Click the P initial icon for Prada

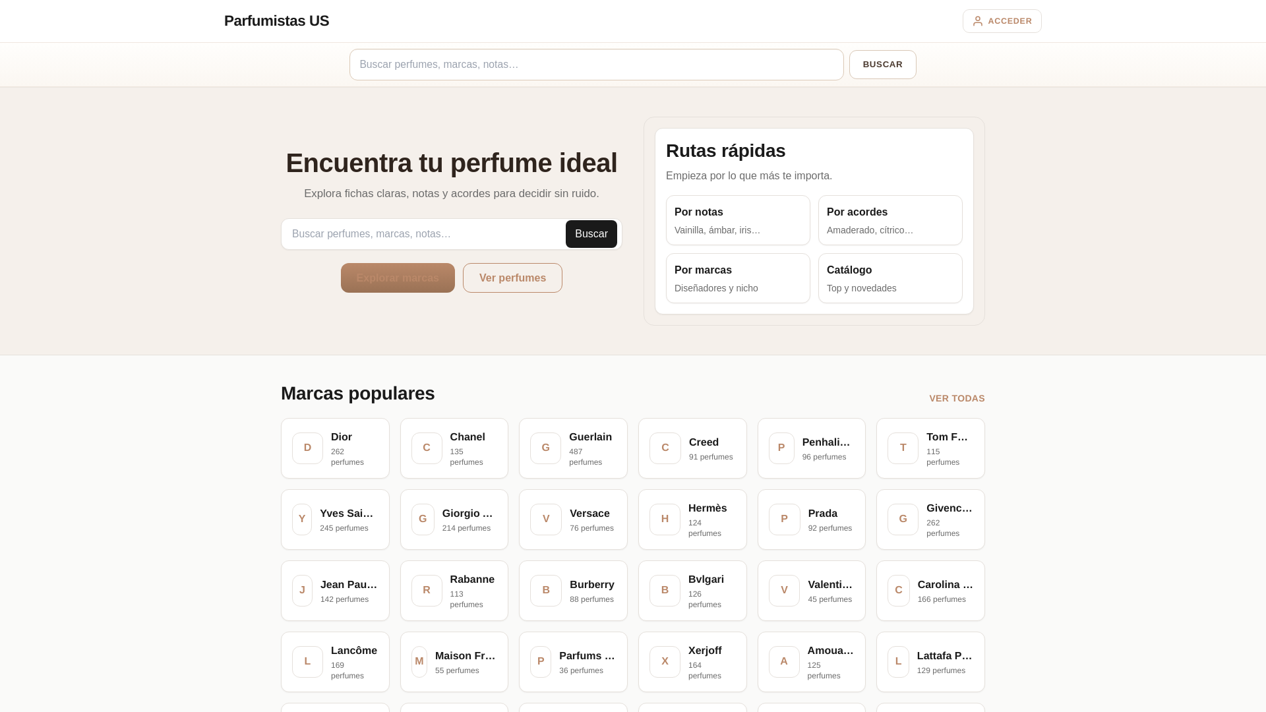coord(784,519)
